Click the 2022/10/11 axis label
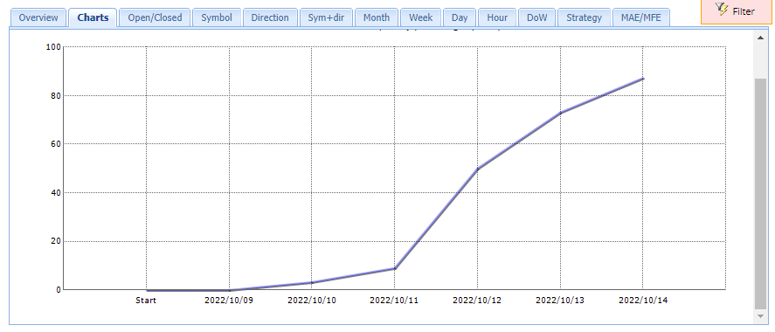 394,301
